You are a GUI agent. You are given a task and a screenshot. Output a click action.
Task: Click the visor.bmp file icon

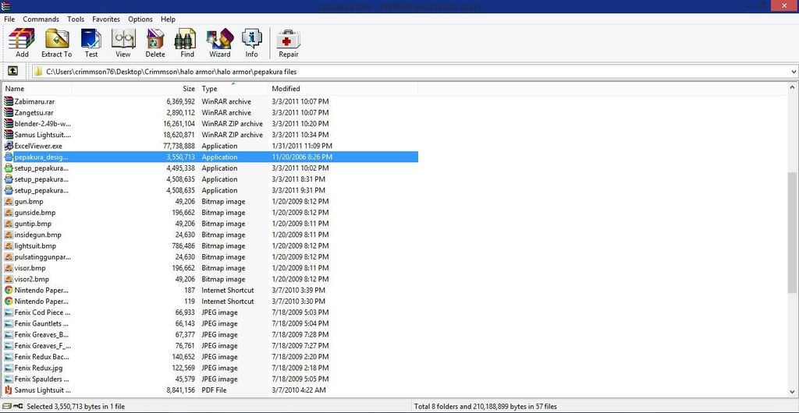tap(8, 268)
